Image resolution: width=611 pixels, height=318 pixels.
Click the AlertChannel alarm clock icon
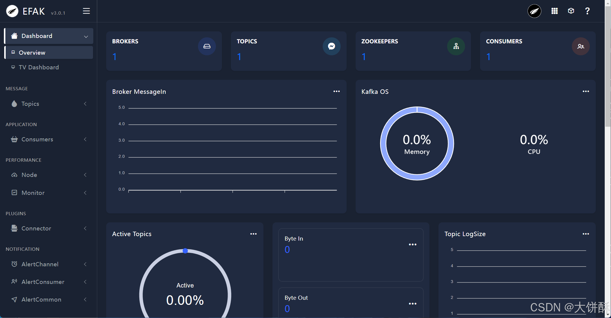coord(14,264)
